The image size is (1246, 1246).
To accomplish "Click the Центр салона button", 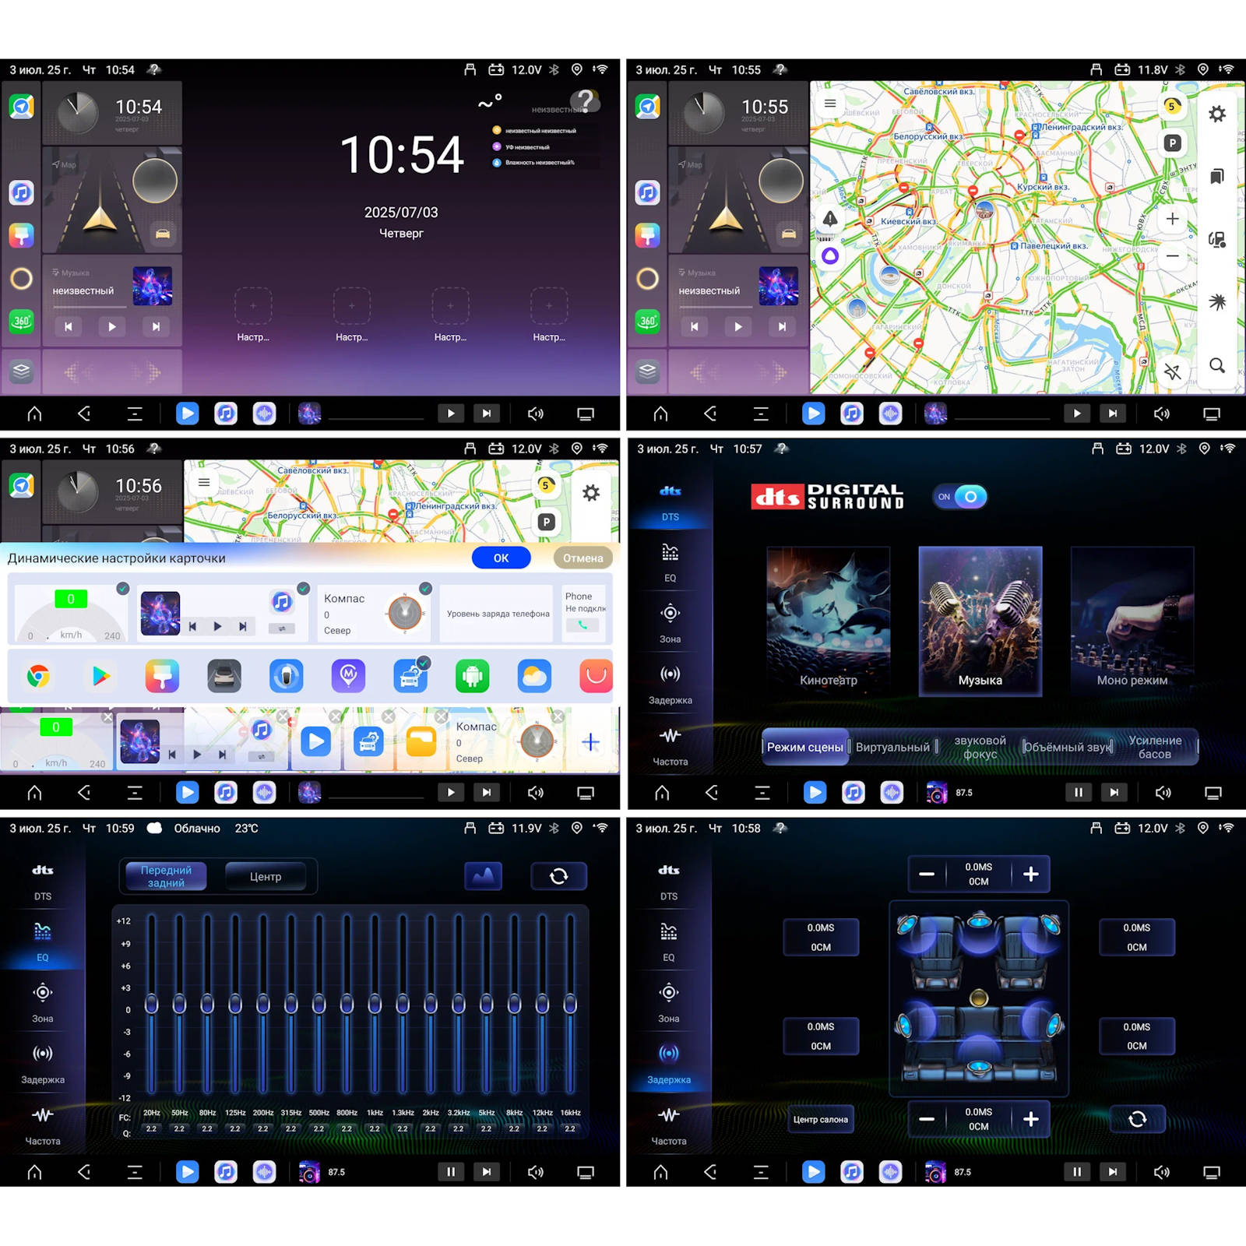I will pos(820,1119).
